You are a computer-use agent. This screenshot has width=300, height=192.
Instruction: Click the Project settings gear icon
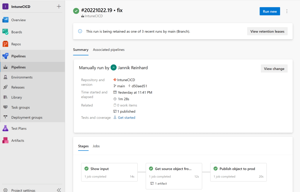(5, 190)
